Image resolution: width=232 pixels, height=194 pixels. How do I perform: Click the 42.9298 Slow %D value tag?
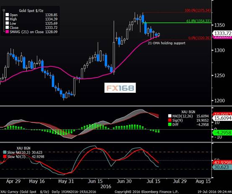point(222,163)
